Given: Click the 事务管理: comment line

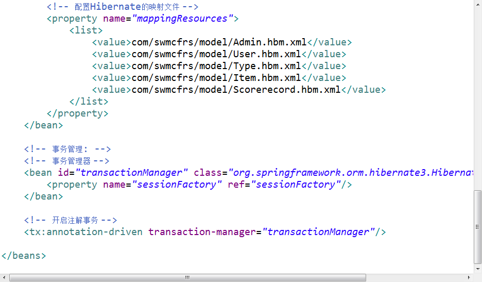Looking at the screenshot, I should click(67, 149).
